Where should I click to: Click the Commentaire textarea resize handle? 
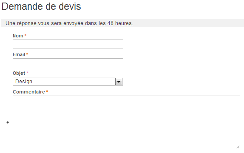[x=238, y=147]
